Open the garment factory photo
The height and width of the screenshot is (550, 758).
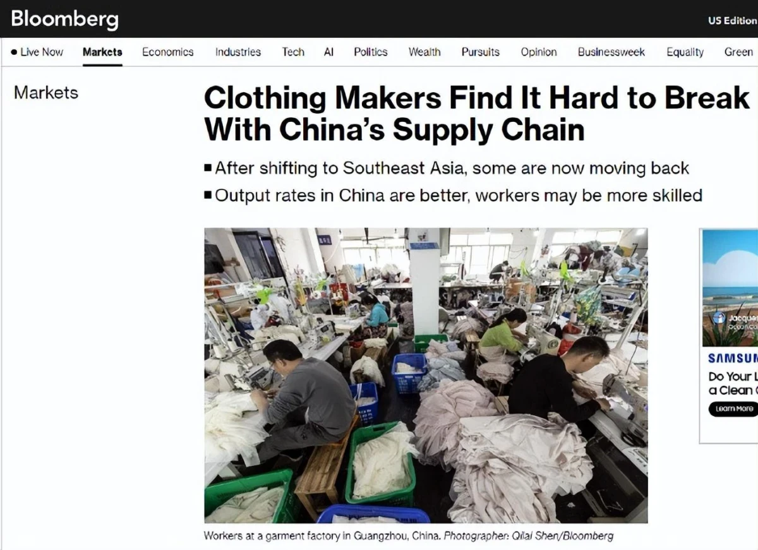click(x=426, y=375)
